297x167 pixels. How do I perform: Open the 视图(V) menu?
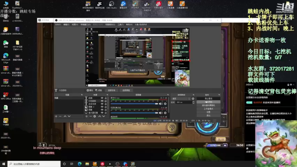click(x=75, y=24)
